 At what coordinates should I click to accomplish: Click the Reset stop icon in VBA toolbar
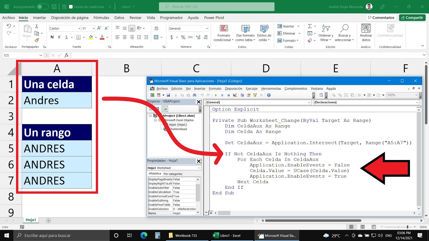228,95
